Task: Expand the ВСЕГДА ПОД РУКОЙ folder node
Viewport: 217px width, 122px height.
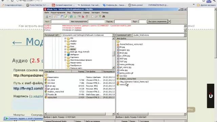Action: pyautogui.click(x=65, y=52)
